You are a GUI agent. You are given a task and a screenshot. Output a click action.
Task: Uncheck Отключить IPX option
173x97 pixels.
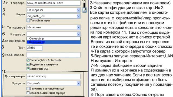pos(28,69)
